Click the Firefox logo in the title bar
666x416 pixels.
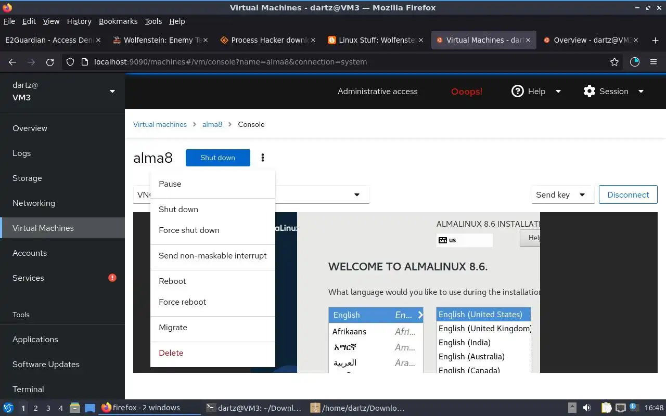pos(7,7)
